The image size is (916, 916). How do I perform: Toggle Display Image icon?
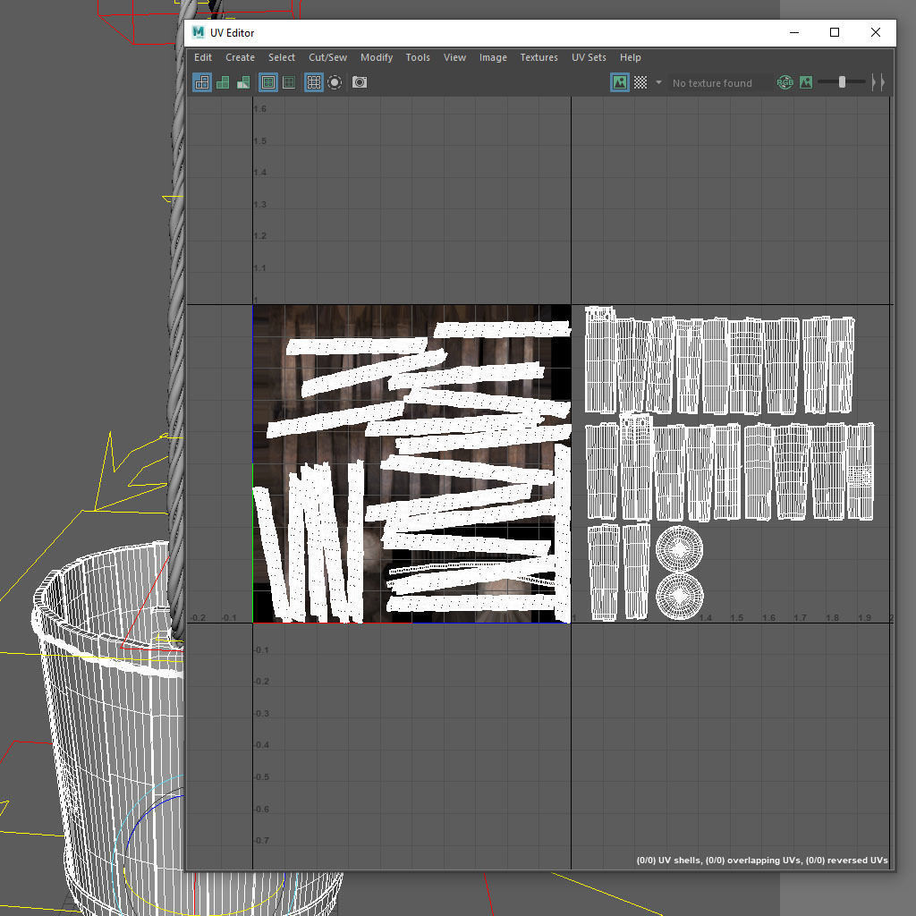click(x=619, y=82)
